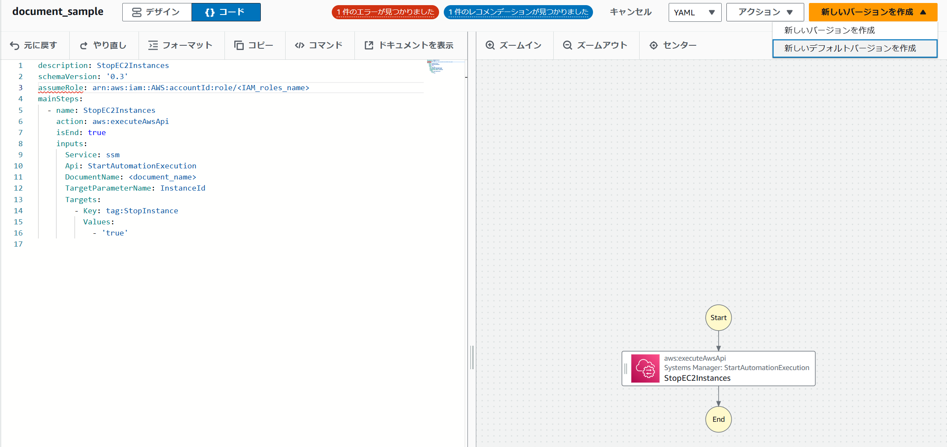Click the デザイン tab layout icon

pyautogui.click(x=136, y=12)
